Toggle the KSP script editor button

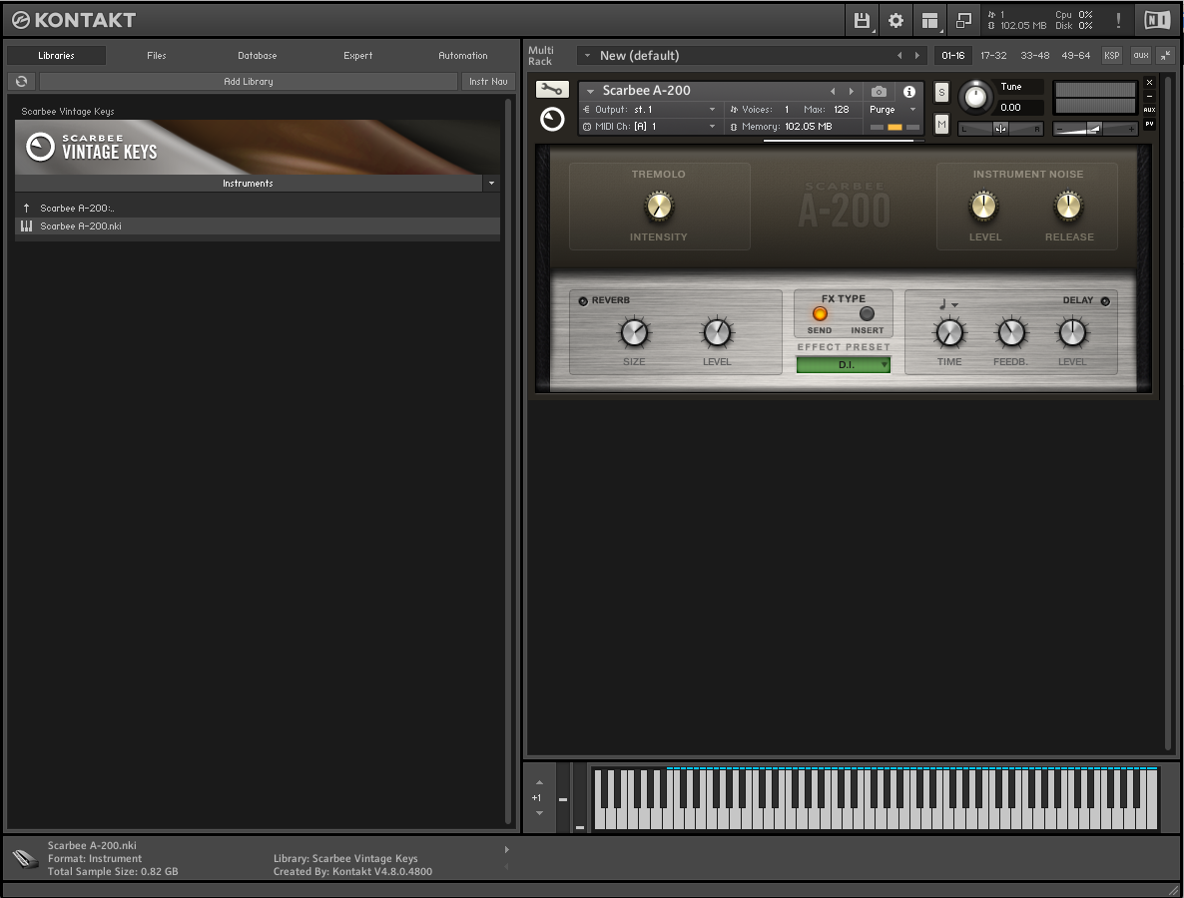(x=1111, y=55)
